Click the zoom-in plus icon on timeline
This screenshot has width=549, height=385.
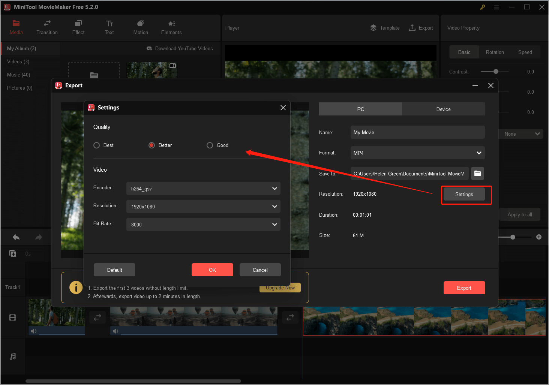[539, 237]
